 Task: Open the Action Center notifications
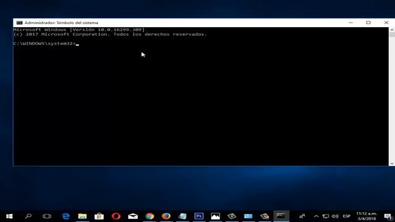tap(388, 216)
